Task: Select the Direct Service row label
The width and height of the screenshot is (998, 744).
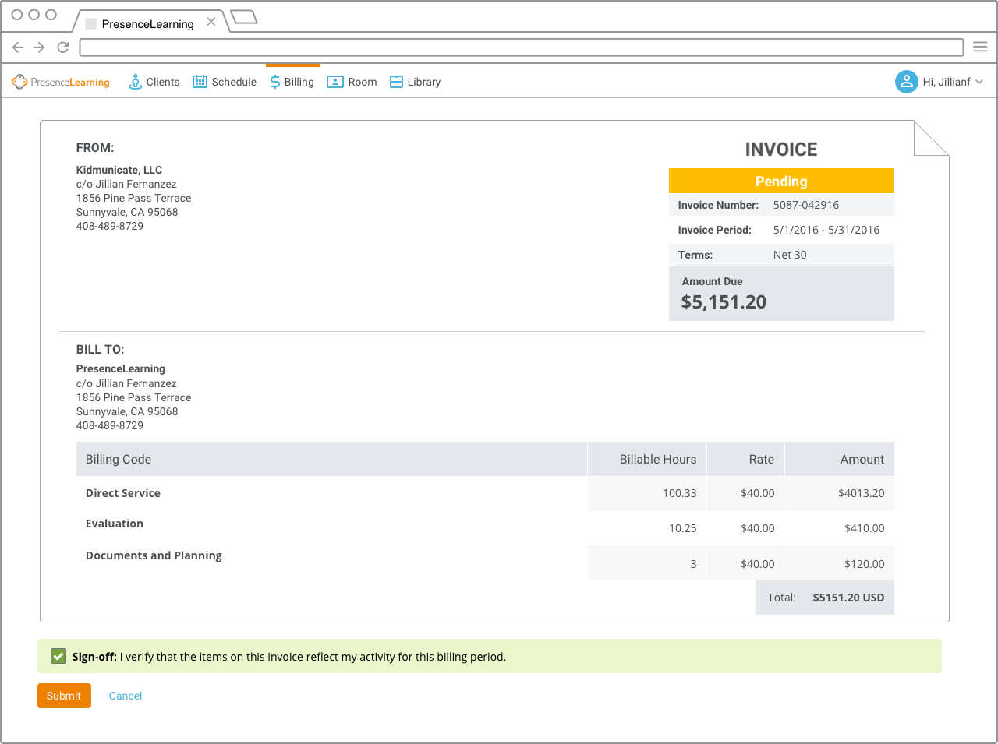Action: (x=123, y=493)
